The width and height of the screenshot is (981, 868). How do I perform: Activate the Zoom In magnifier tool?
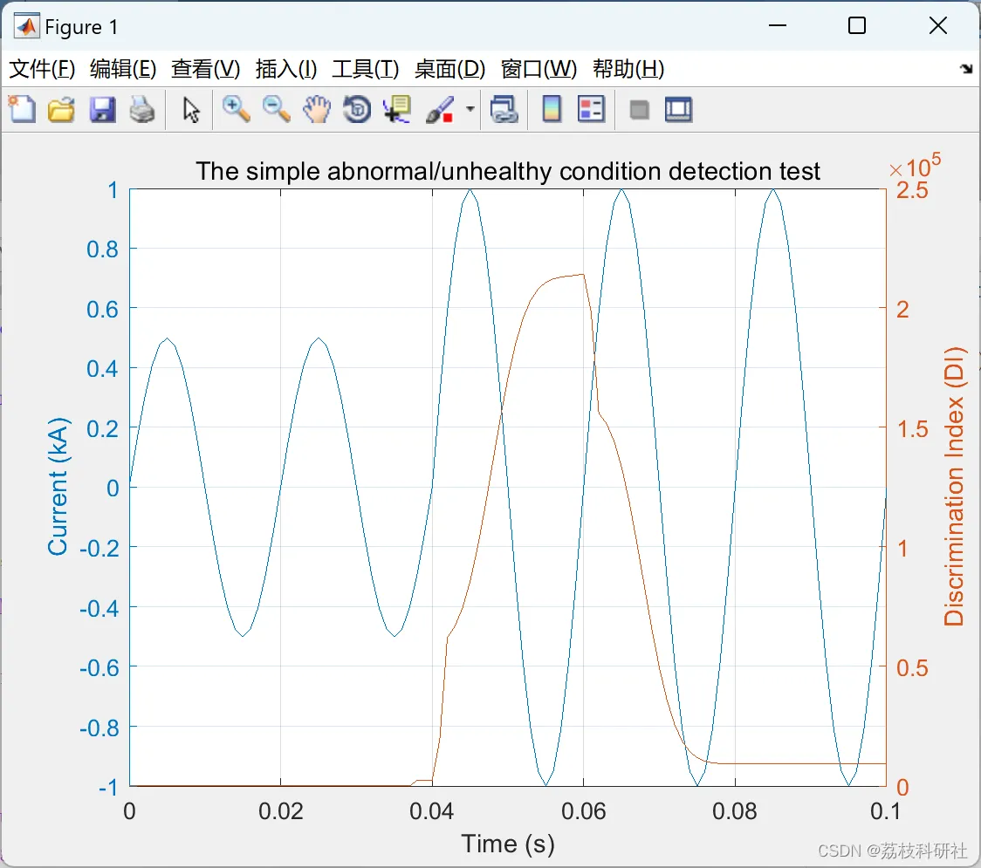point(236,109)
